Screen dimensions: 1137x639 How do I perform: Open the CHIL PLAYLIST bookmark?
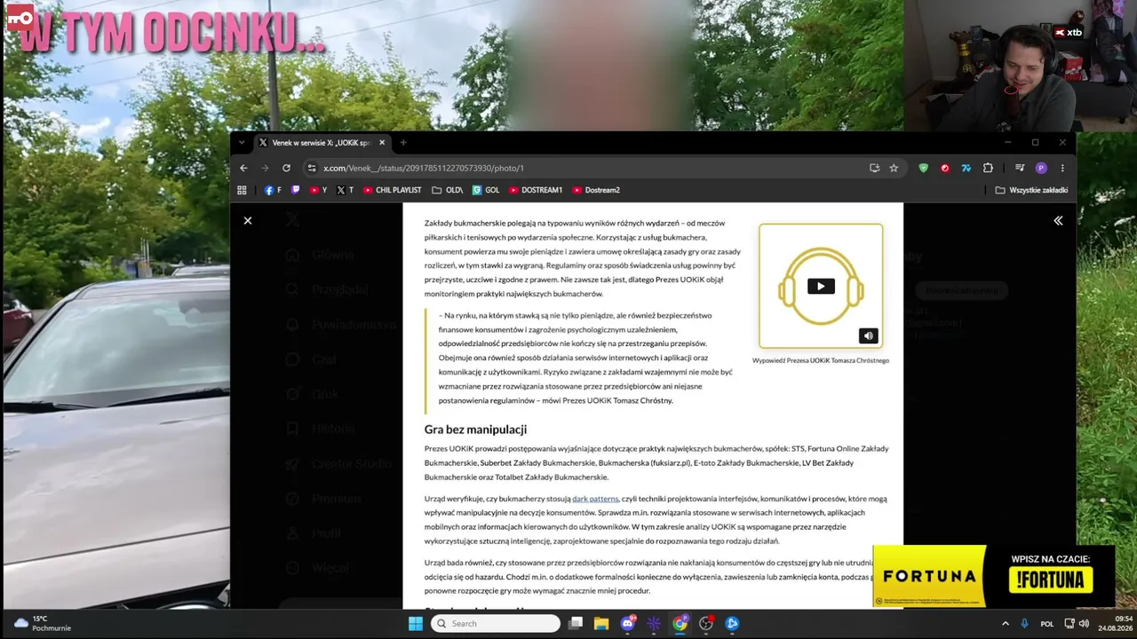pos(392,190)
